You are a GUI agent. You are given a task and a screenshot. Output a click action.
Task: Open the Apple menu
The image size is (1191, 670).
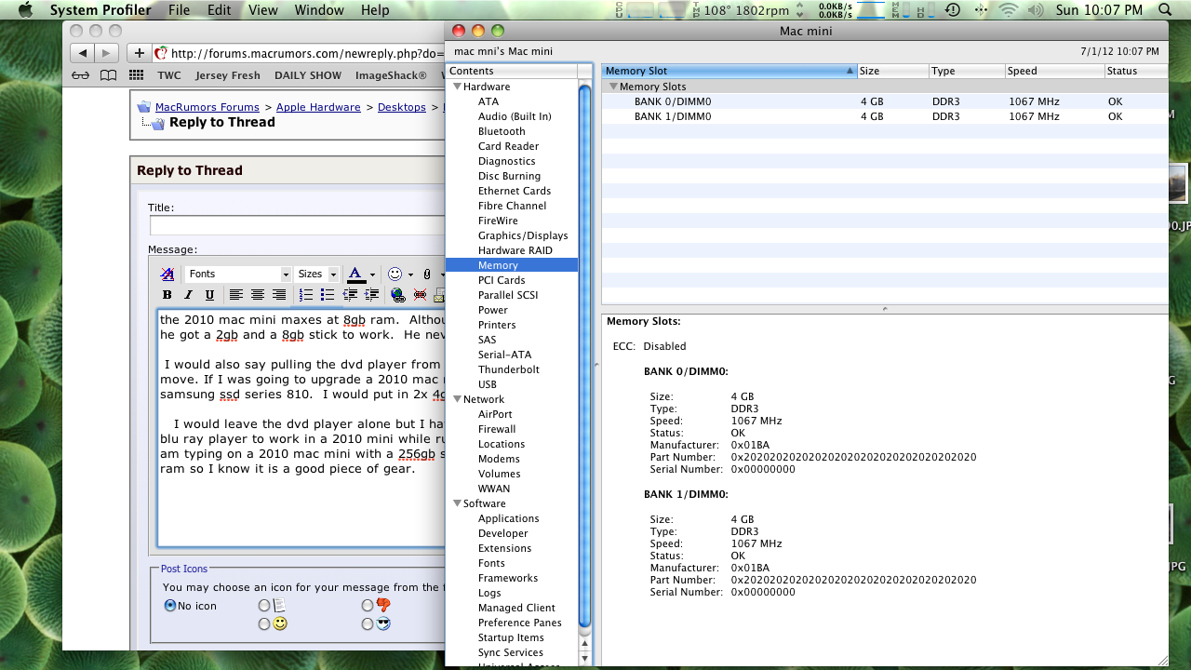pos(25,10)
